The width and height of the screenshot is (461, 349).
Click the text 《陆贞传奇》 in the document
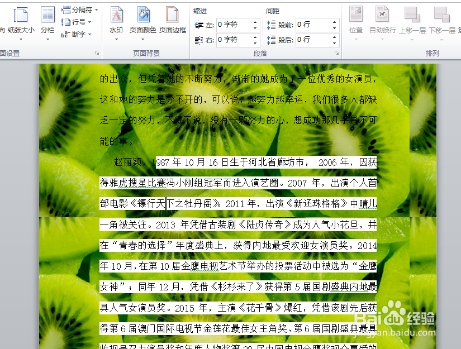[264, 224]
